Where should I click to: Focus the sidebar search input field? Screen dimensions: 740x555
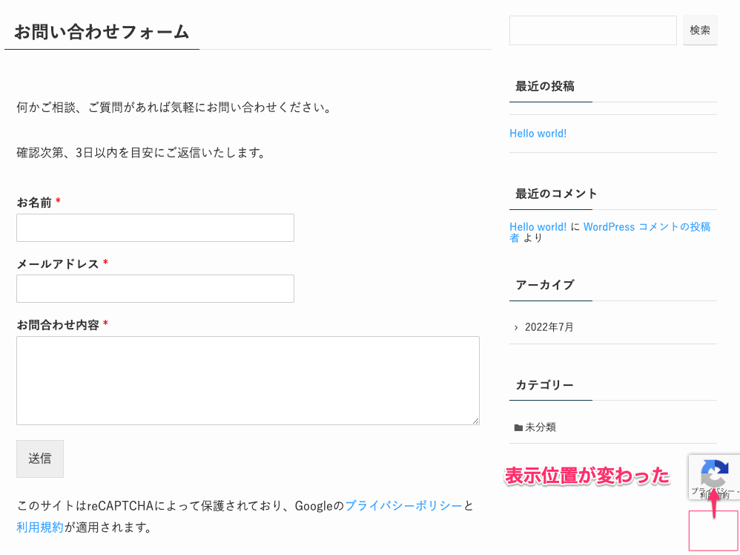(592, 30)
